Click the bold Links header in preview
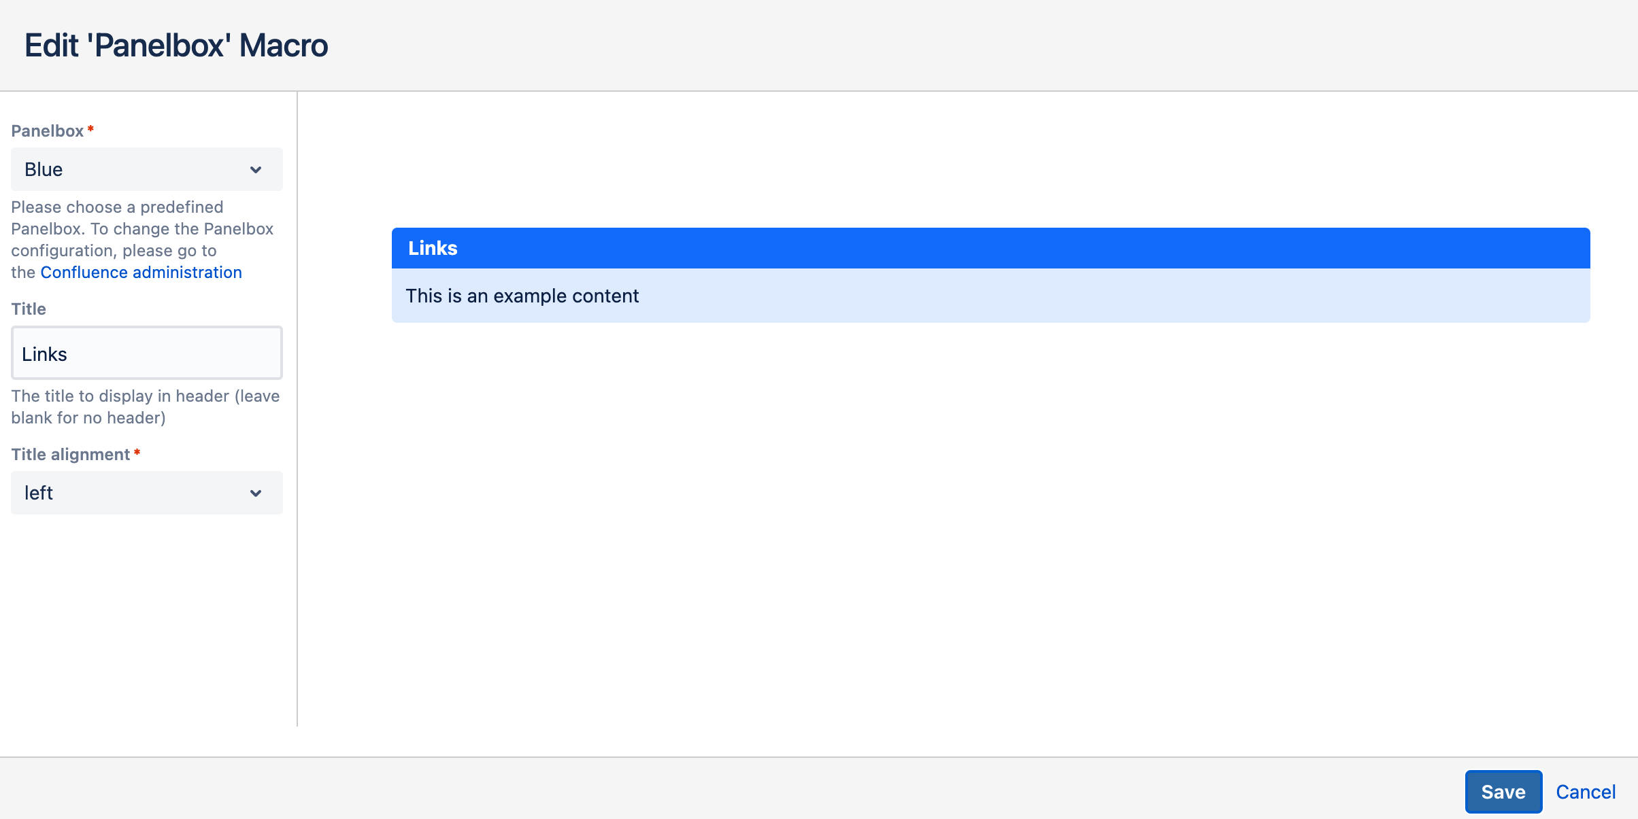 click(x=433, y=248)
